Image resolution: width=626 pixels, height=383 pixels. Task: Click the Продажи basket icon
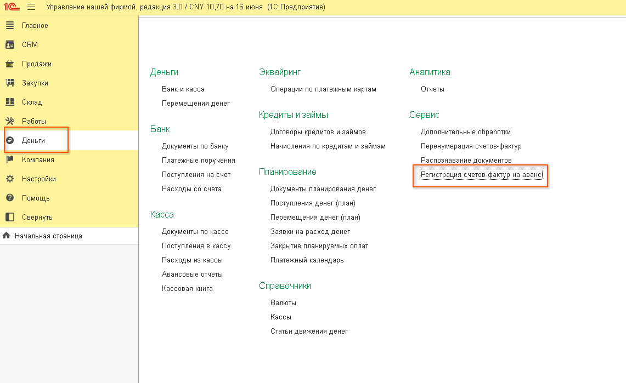pos(10,64)
